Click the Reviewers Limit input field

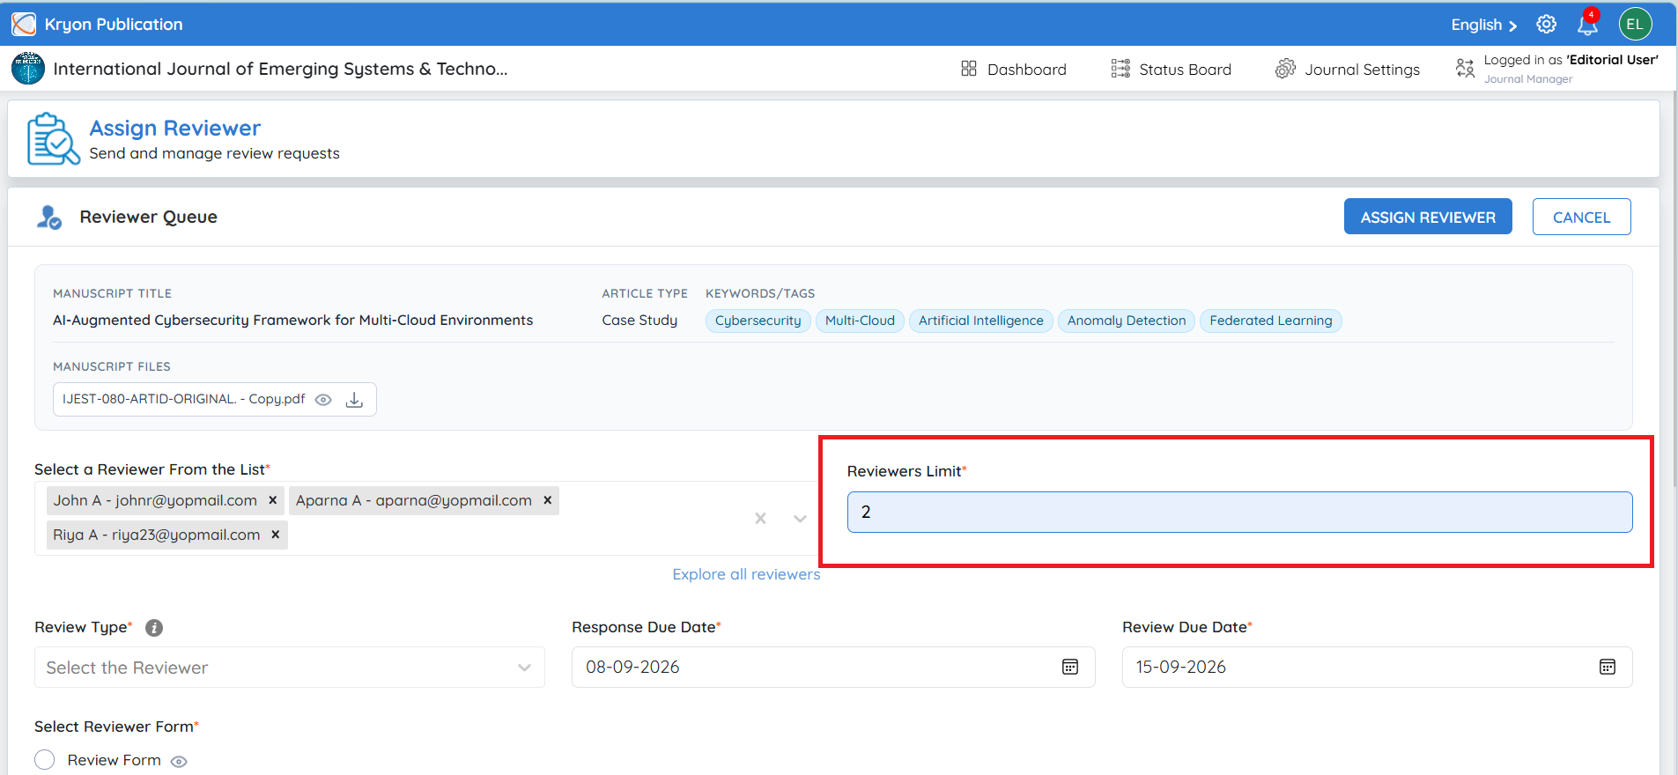pos(1239,512)
